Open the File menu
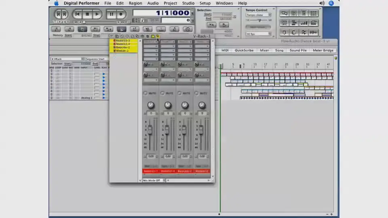This screenshot has height=218, width=388. [x=108, y=3]
